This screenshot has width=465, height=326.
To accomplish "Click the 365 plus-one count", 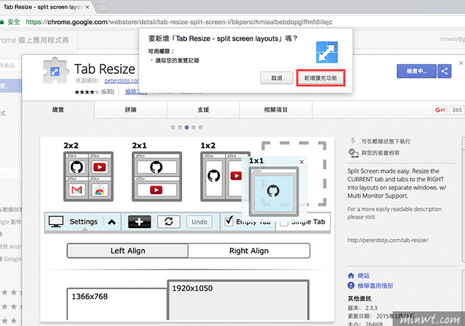I will tap(457, 110).
